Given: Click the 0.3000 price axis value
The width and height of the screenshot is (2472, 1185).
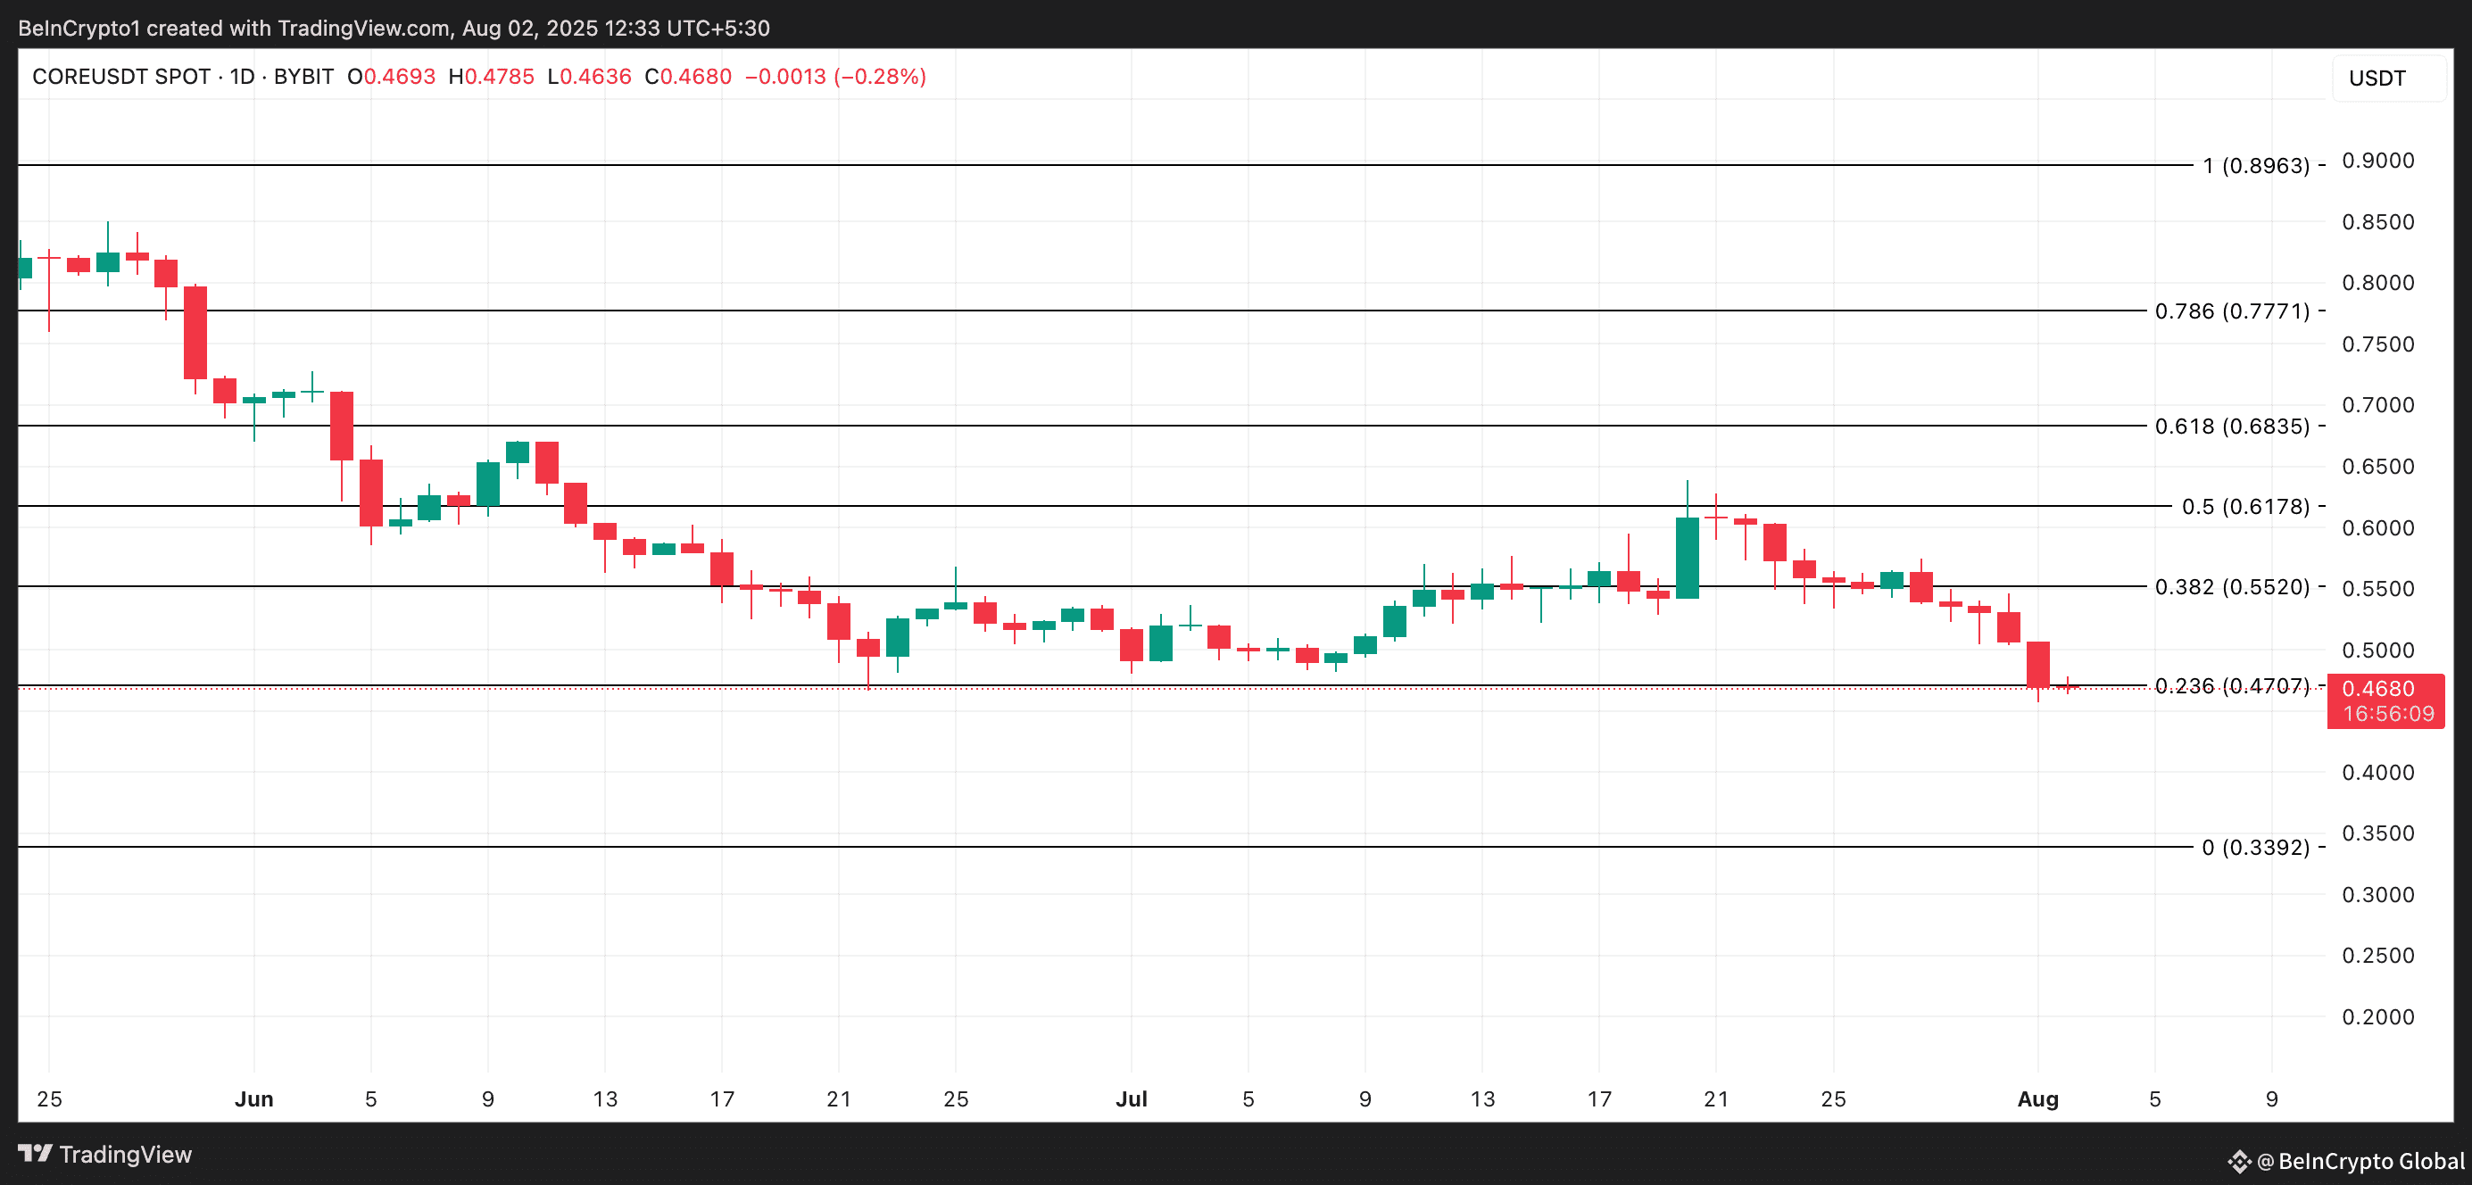Looking at the screenshot, I should coord(2378,894).
